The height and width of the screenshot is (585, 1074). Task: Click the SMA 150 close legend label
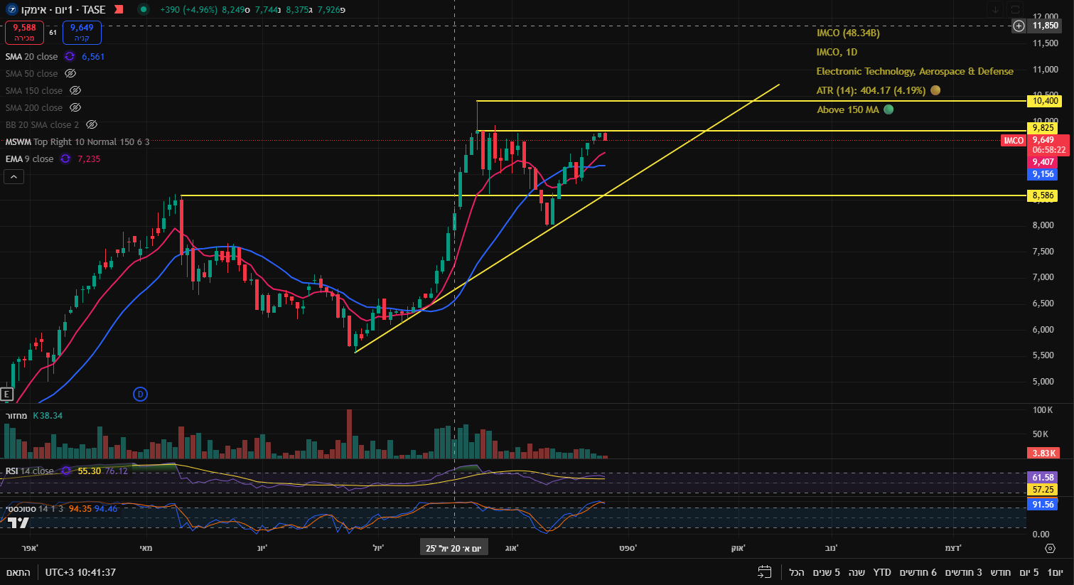pyautogui.click(x=34, y=91)
